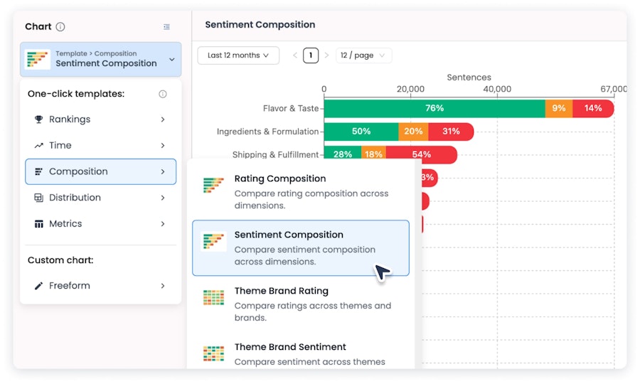Collapse panel using list icon beside Chart header

pos(166,27)
